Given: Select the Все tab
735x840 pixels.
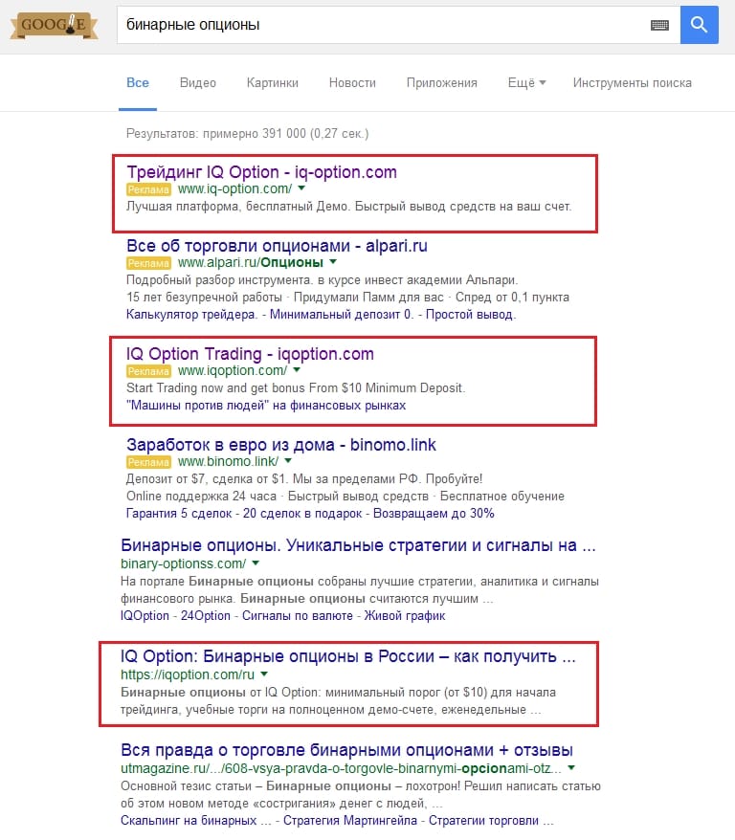Looking at the screenshot, I should 138,83.
